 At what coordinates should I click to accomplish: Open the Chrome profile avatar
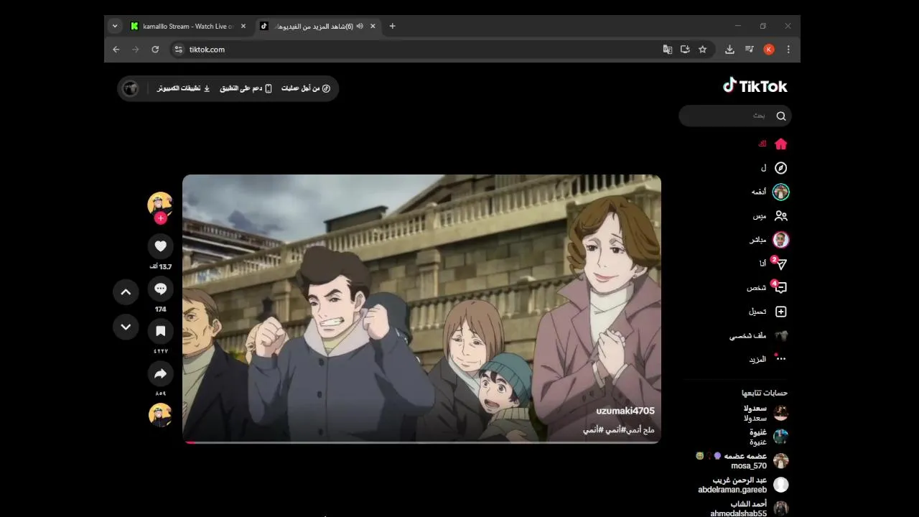point(769,50)
